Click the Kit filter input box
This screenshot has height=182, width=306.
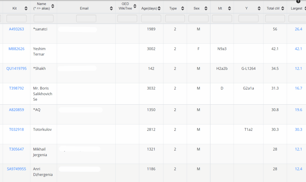[16, 19]
